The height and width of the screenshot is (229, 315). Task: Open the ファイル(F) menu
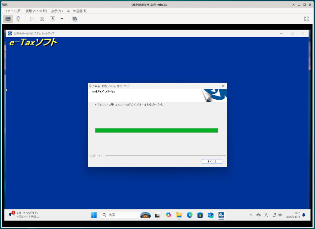pos(13,11)
